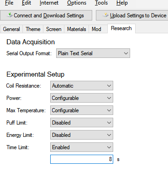Open the Internet menu

click(x=49, y=3)
